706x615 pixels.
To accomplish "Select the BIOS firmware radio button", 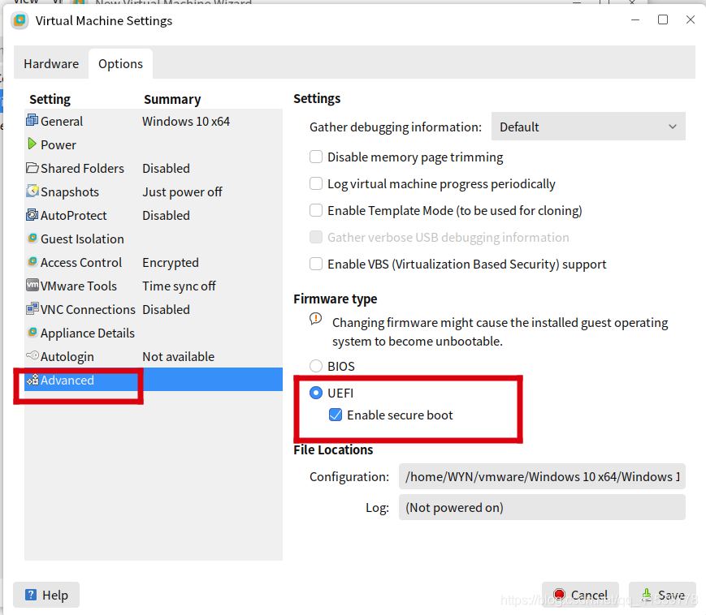I will [316, 366].
